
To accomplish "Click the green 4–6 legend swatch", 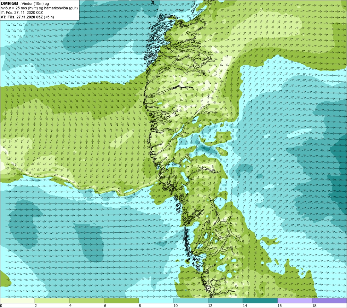I will tap(87, 300).
